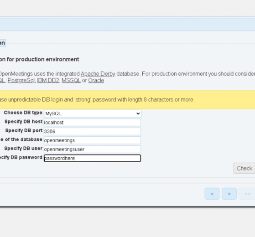Click 'Specify DB host' label text

(24, 122)
